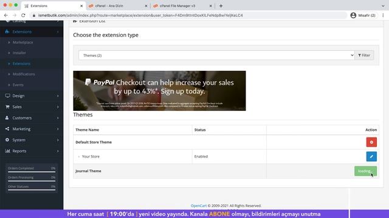Viewport: 389px width, 218px height.
Task: Click the Design monitor icon
Action: (x=7, y=96)
